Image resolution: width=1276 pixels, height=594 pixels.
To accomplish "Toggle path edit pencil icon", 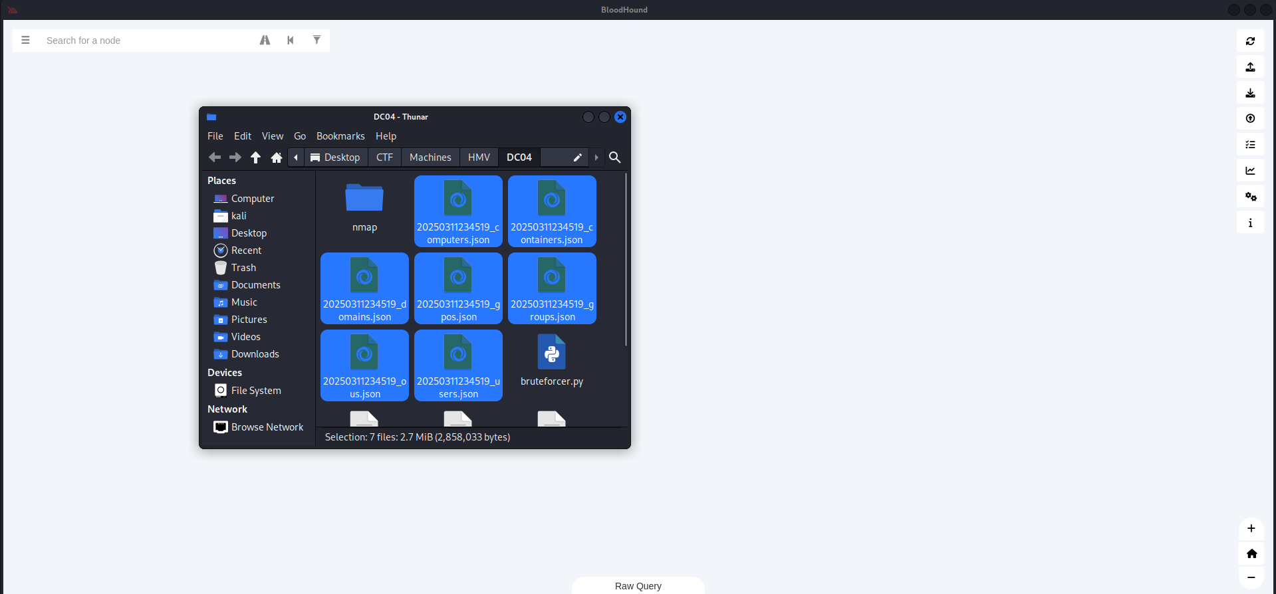I will click(577, 157).
